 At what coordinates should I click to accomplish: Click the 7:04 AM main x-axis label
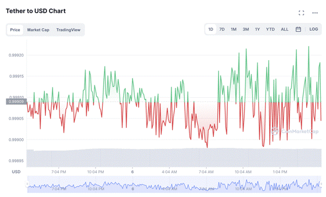coord(206,172)
